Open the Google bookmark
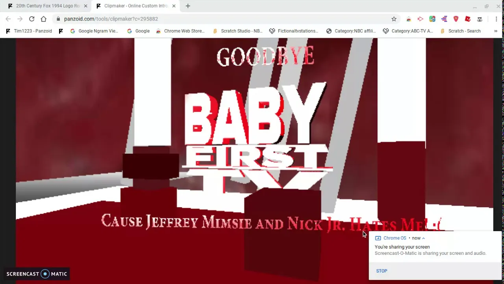Image resolution: width=504 pixels, height=284 pixels. [138, 31]
